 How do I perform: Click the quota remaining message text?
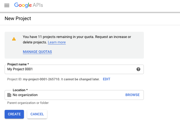[x=77, y=37]
